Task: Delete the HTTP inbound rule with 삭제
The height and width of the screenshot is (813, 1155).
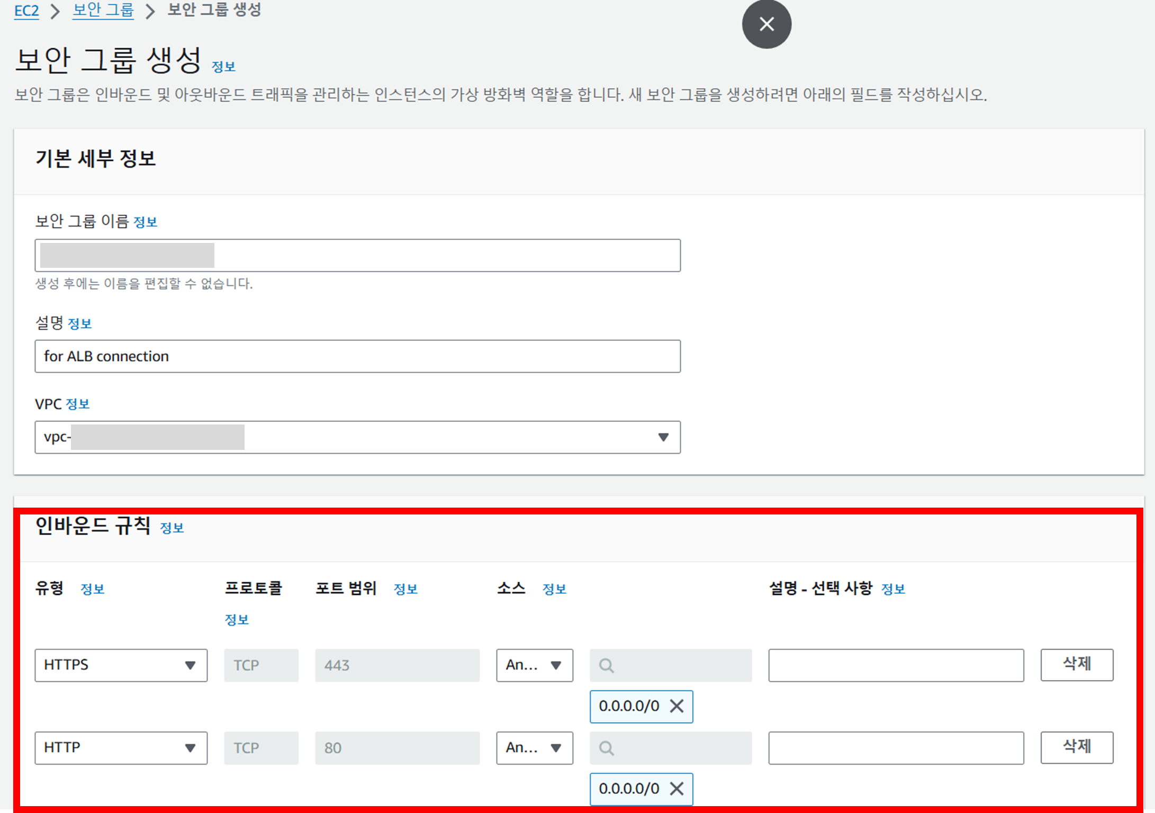Action: pyautogui.click(x=1077, y=747)
